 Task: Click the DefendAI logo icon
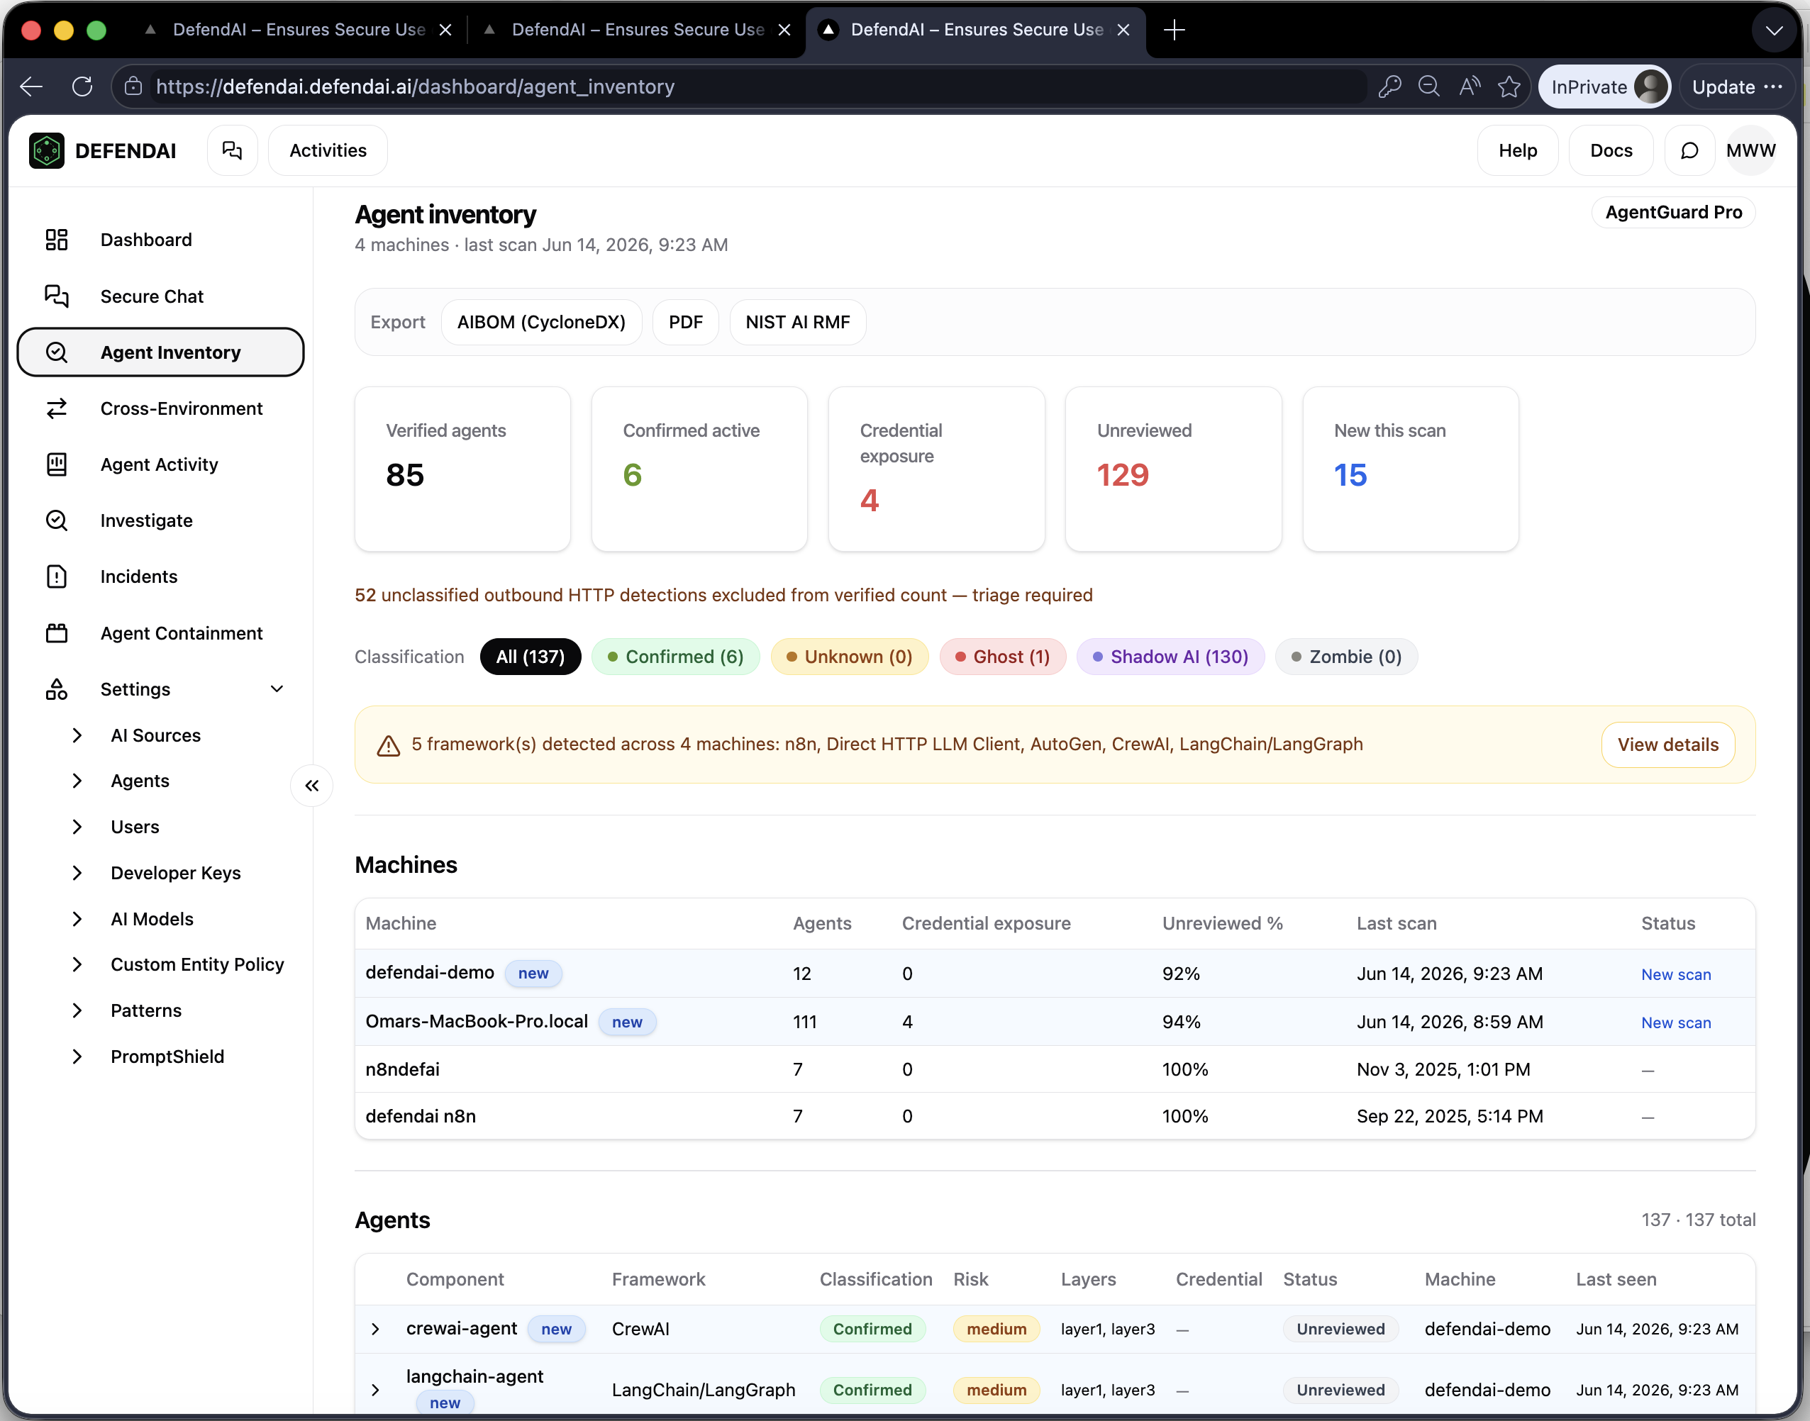coord(47,150)
